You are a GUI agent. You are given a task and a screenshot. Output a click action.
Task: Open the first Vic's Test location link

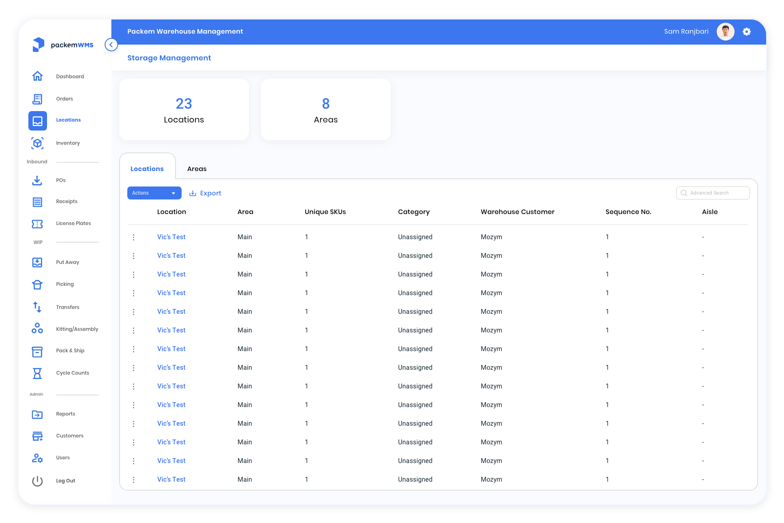(x=171, y=237)
